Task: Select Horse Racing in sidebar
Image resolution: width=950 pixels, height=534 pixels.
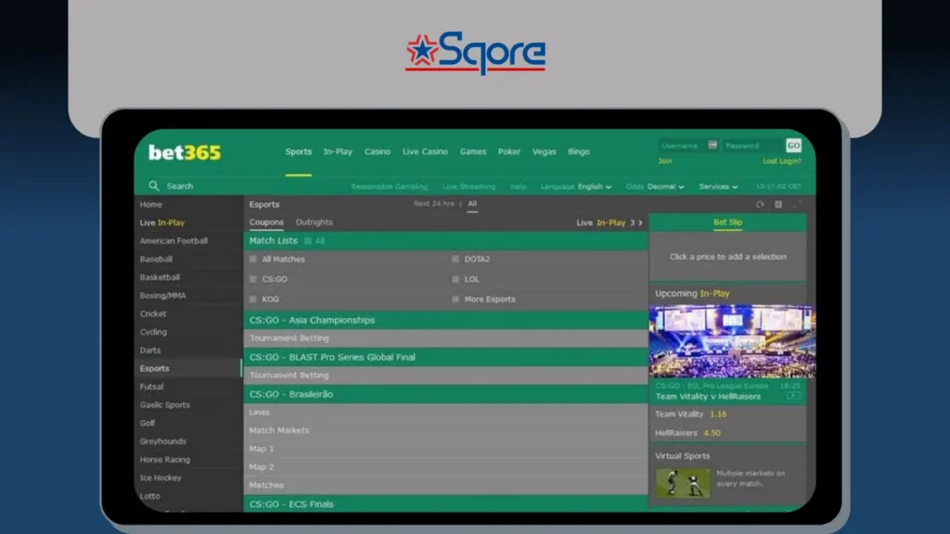Action: point(165,460)
